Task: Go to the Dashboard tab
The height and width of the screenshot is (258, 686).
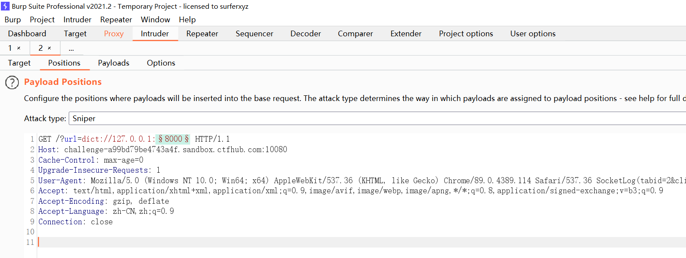Action: (27, 34)
